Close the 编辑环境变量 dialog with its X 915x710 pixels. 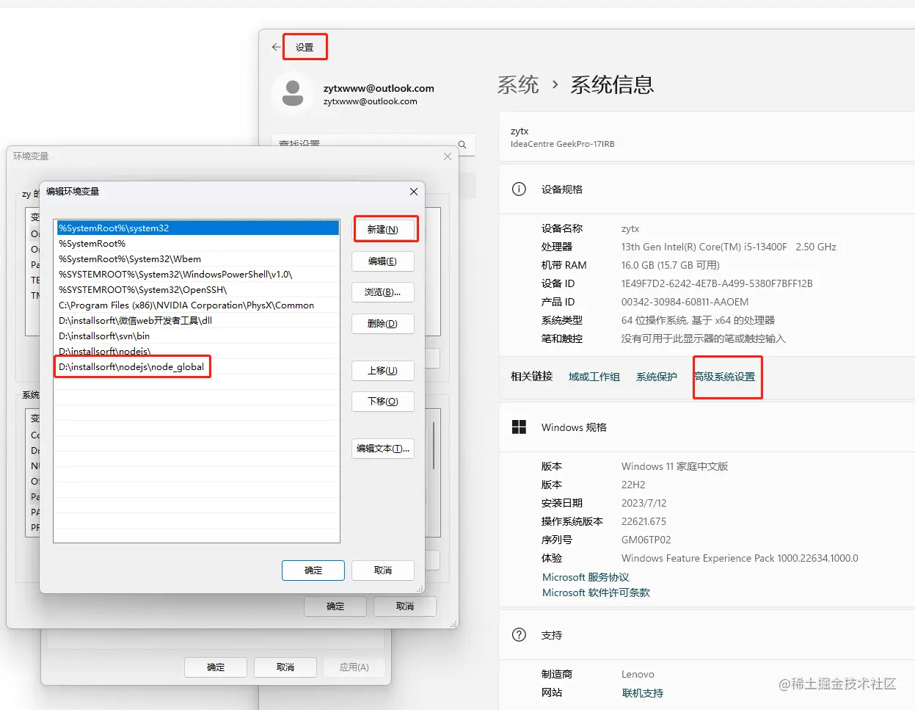click(x=413, y=192)
